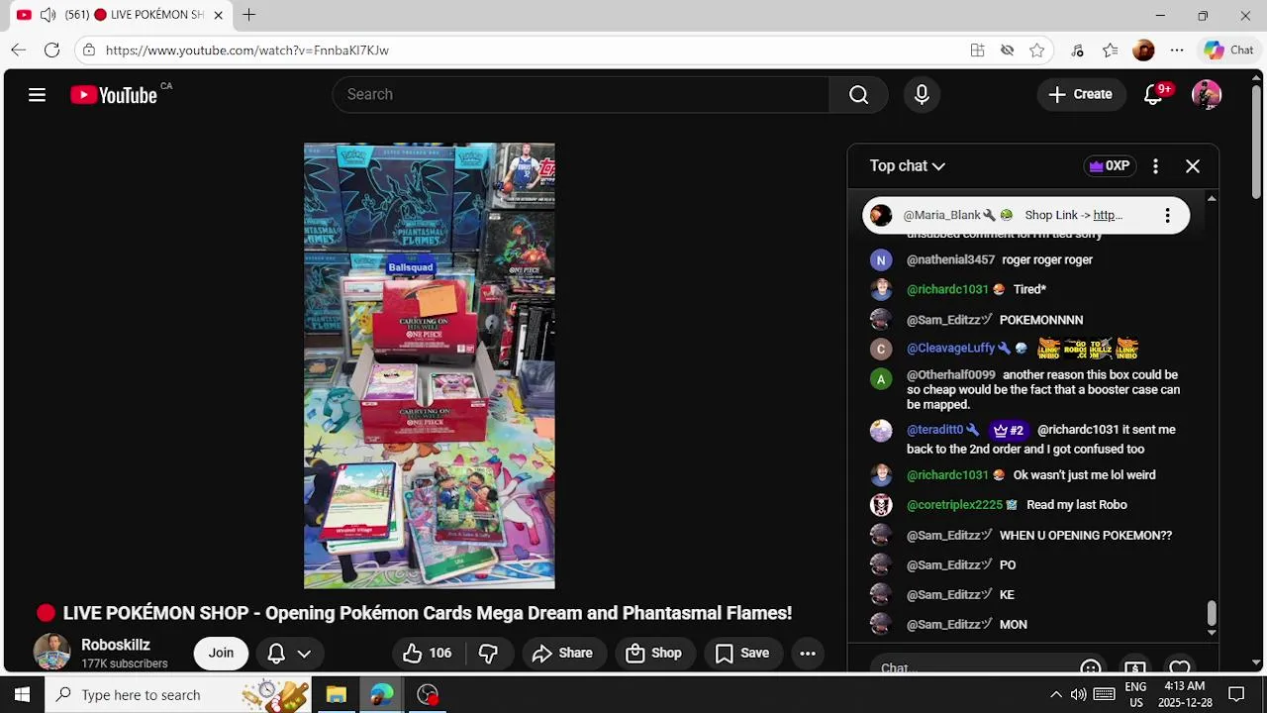Image resolution: width=1267 pixels, height=713 pixels.
Task: Open @Otherhalf0099 username in chat
Action: point(951,375)
